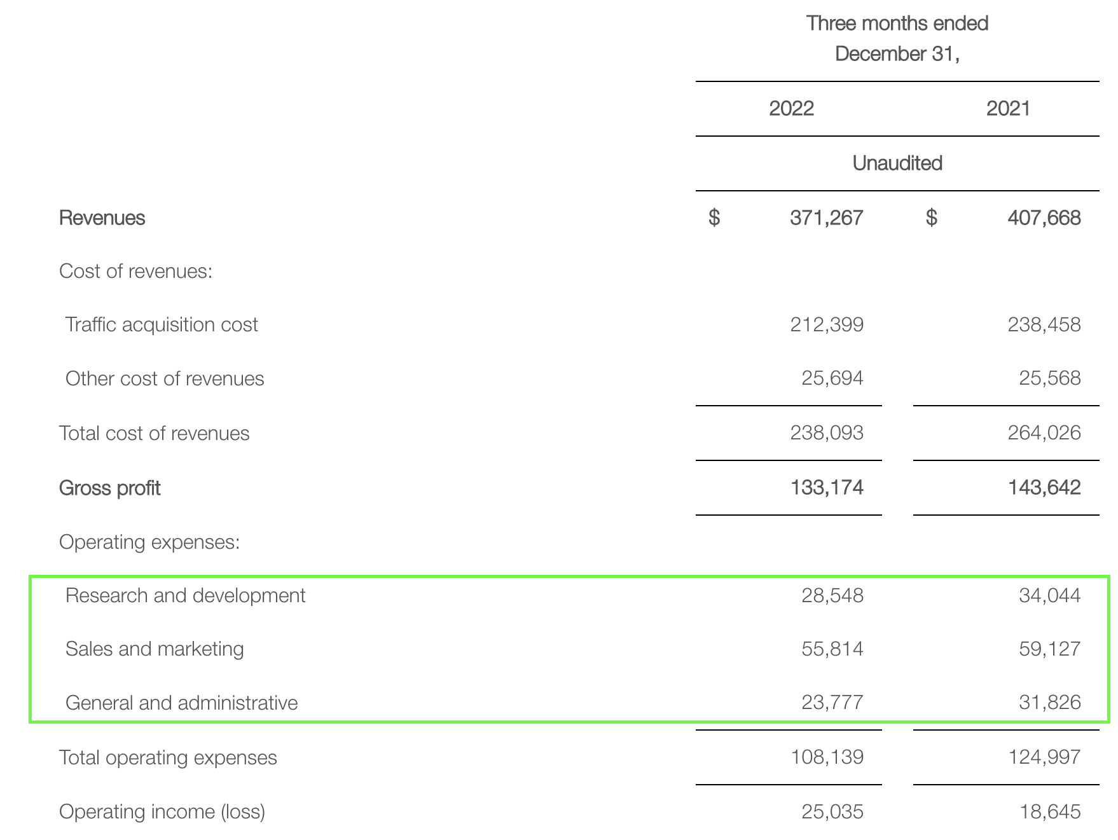Select Sales and marketing value 55,814

tap(832, 649)
